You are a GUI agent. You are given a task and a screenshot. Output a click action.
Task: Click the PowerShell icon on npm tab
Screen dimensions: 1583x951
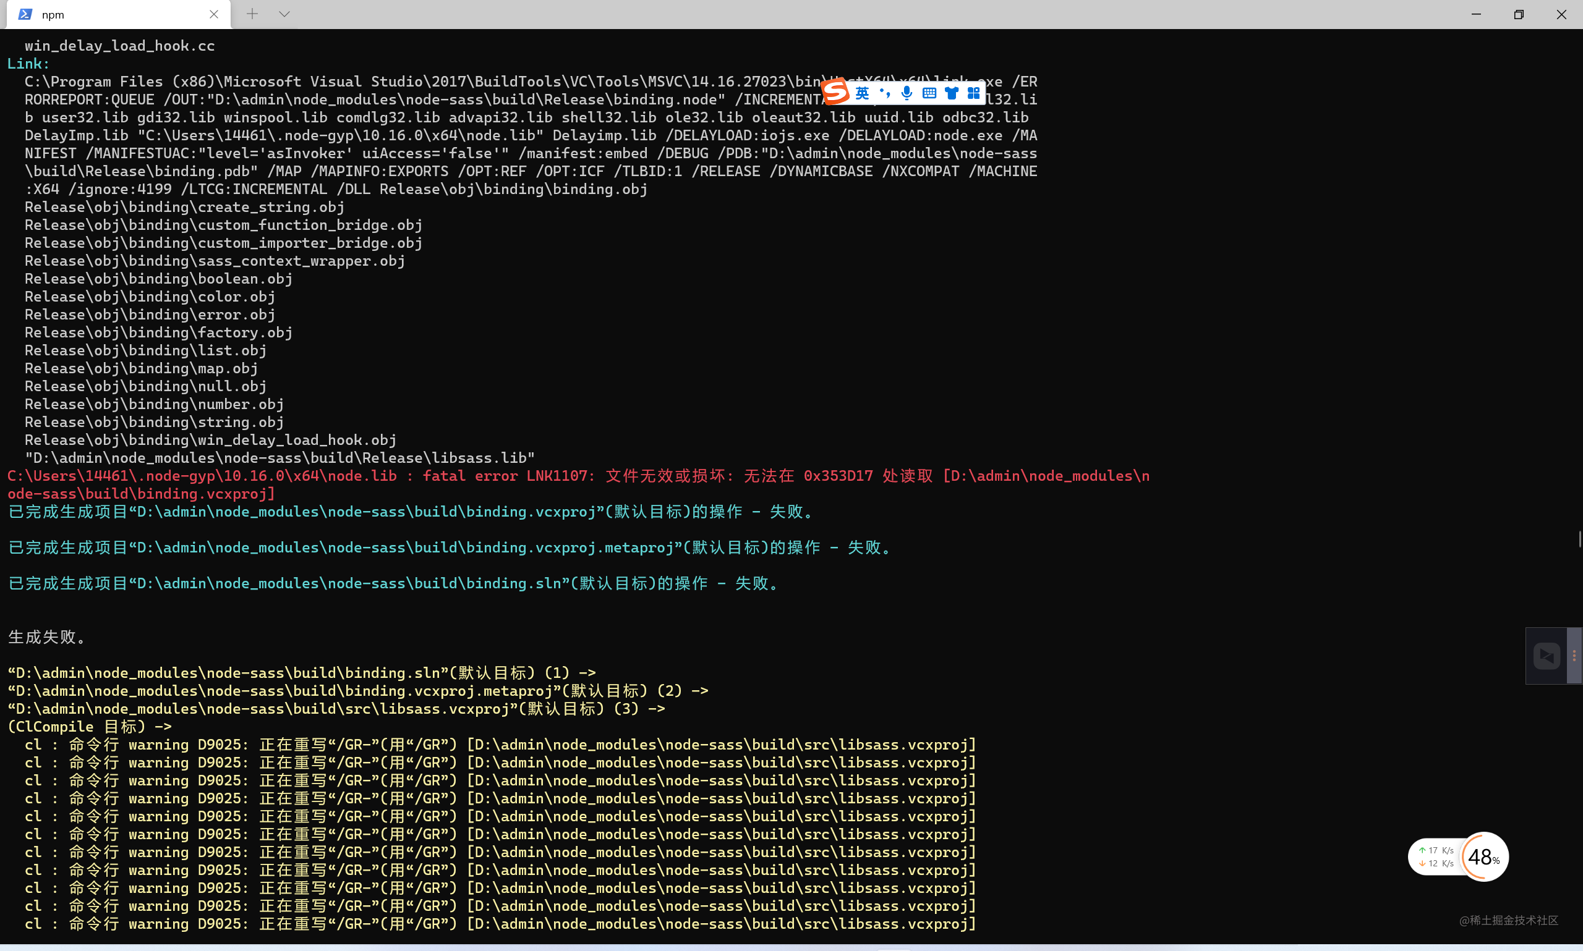[x=25, y=14]
